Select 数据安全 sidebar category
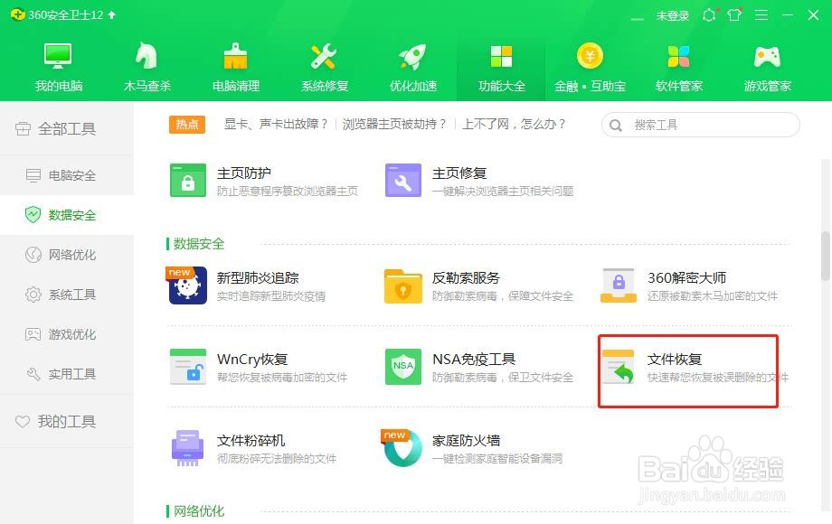Viewport: 832px width, 524px height. [x=67, y=215]
